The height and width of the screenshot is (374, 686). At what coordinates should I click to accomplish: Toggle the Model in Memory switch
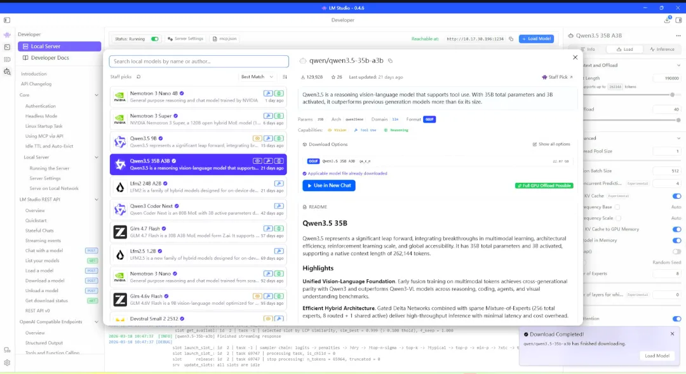point(676,241)
